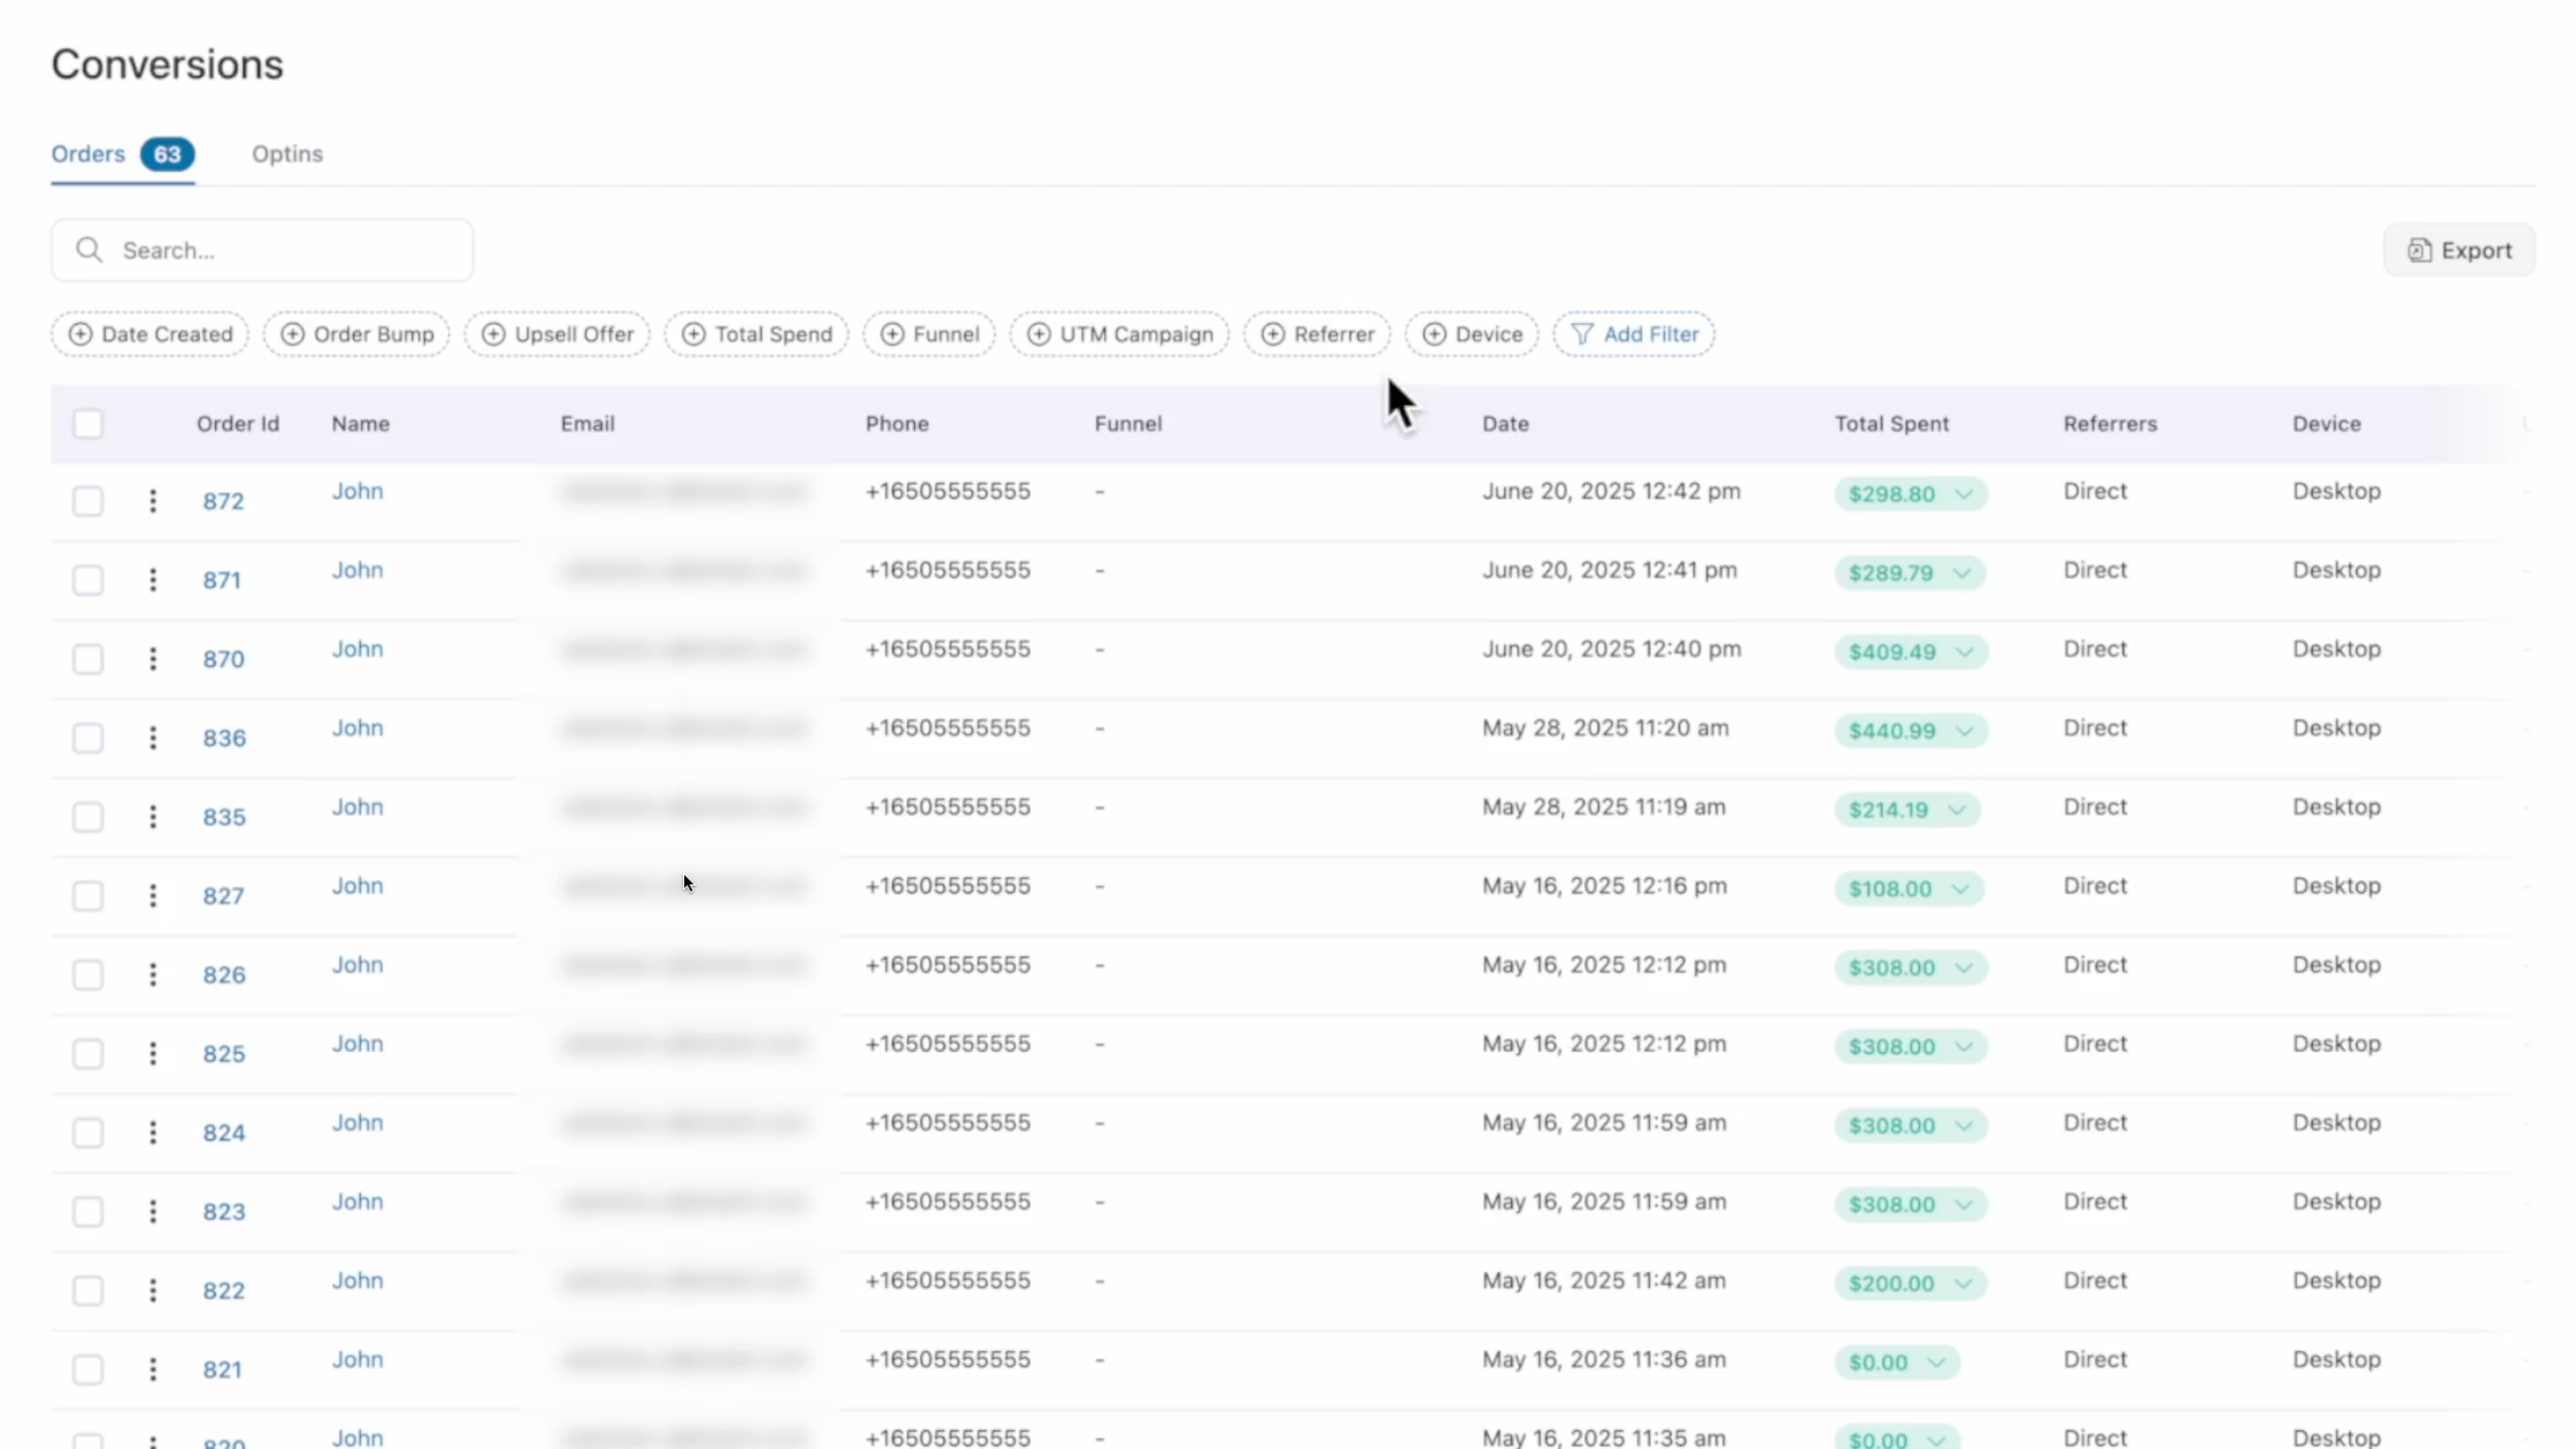This screenshot has width=2576, height=1449.
Task: Add the Date Created filter
Action: coord(150,334)
